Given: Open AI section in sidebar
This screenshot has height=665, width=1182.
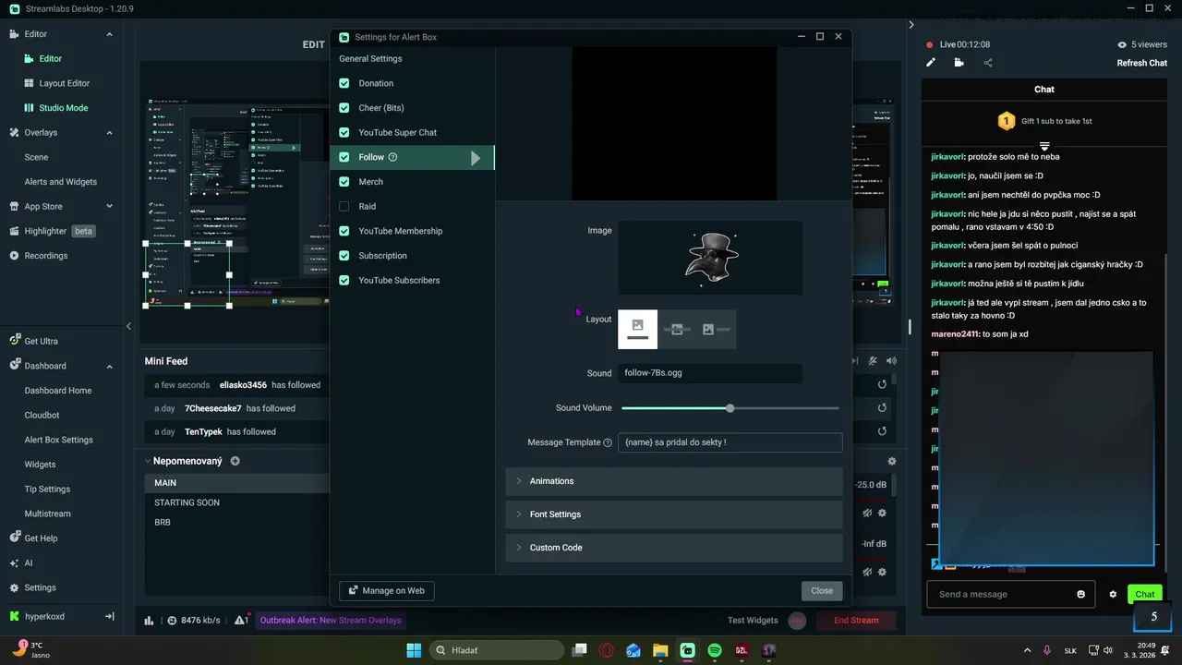Looking at the screenshot, I should point(21,562).
